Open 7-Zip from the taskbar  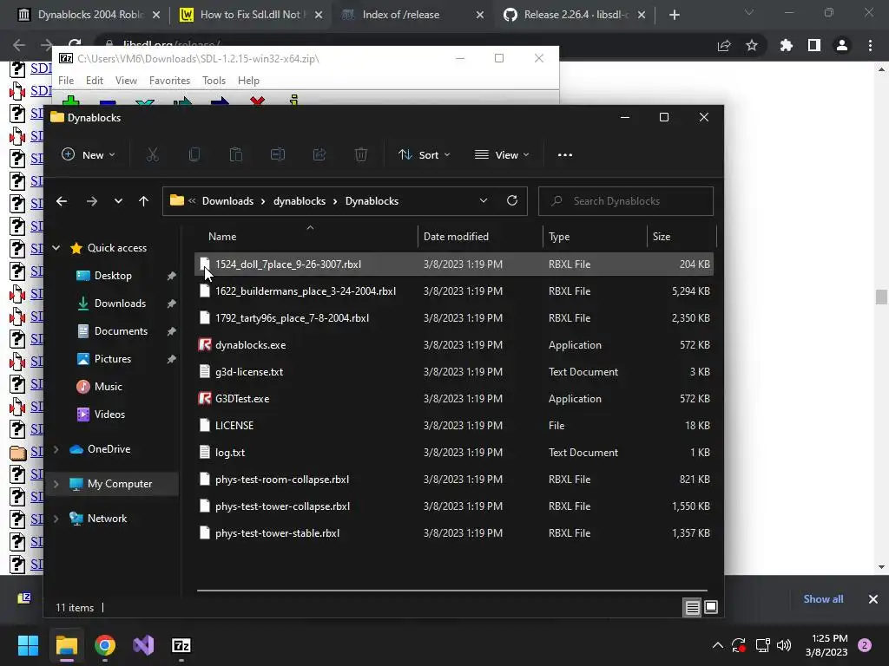(181, 645)
